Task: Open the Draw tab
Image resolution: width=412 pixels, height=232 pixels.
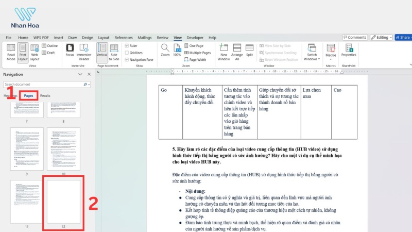Action: point(73,38)
